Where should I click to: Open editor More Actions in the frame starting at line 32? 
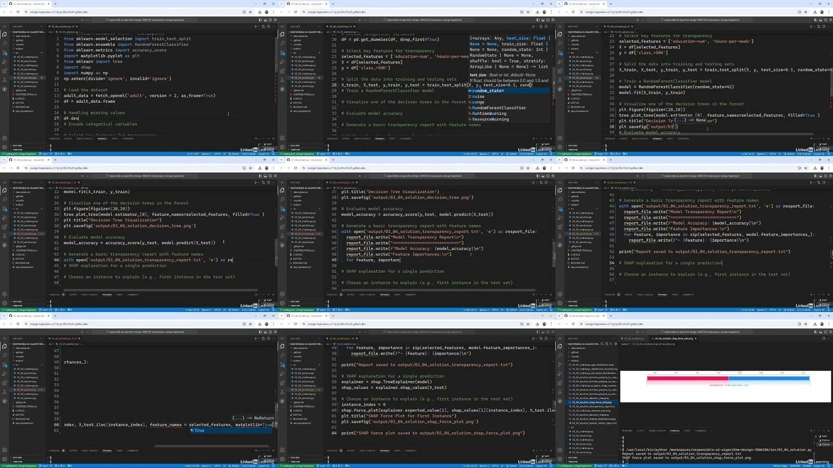[x=273, y=183]
